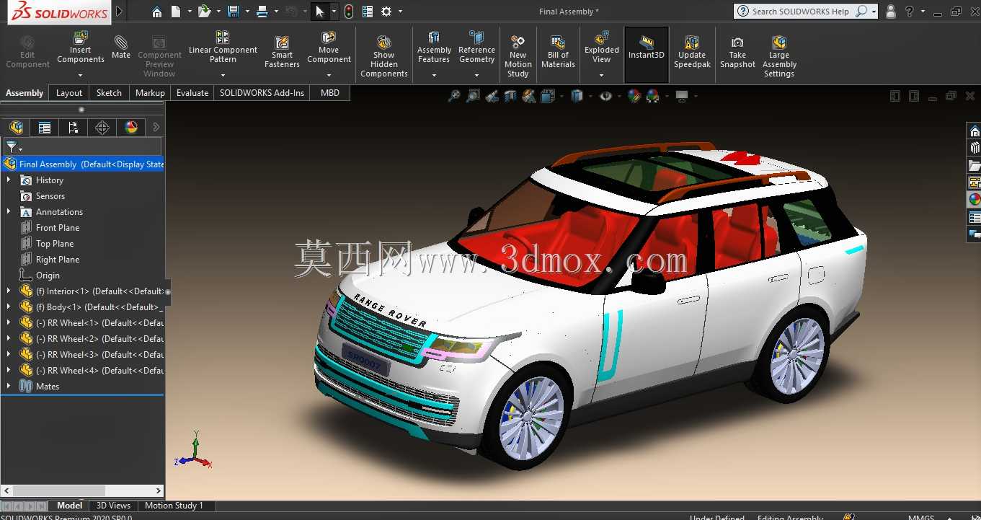Open Apply Scene icon

pos(653,96)
